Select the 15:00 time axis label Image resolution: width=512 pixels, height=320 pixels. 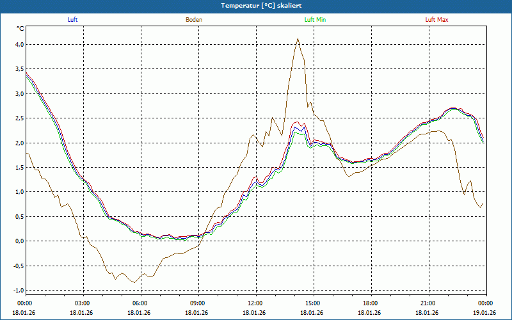click(312, 303)
